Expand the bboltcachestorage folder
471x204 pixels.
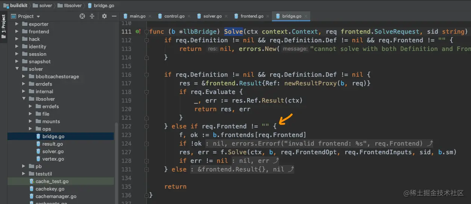click(24, 76)
